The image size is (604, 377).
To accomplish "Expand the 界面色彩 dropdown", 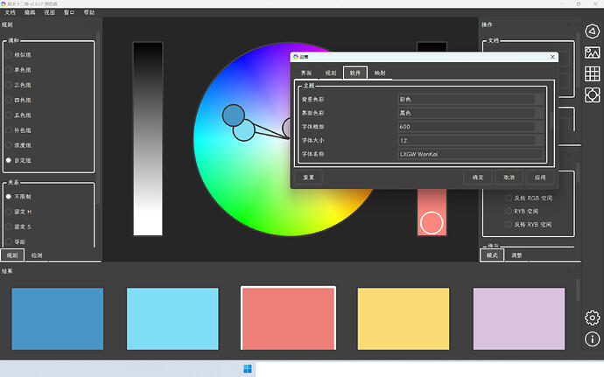I will coord(469,113).
